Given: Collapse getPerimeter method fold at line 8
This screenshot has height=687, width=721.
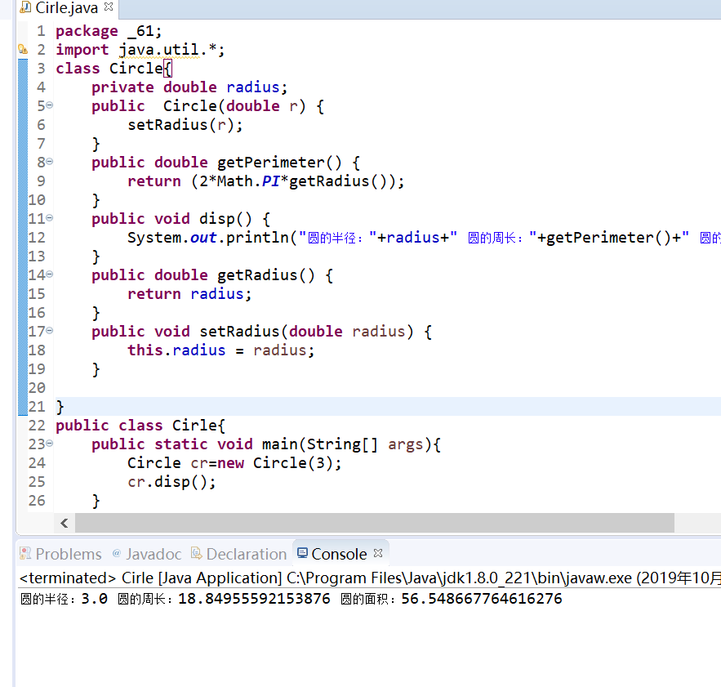Looking at the screenshot, I should (x=50, y=162).
